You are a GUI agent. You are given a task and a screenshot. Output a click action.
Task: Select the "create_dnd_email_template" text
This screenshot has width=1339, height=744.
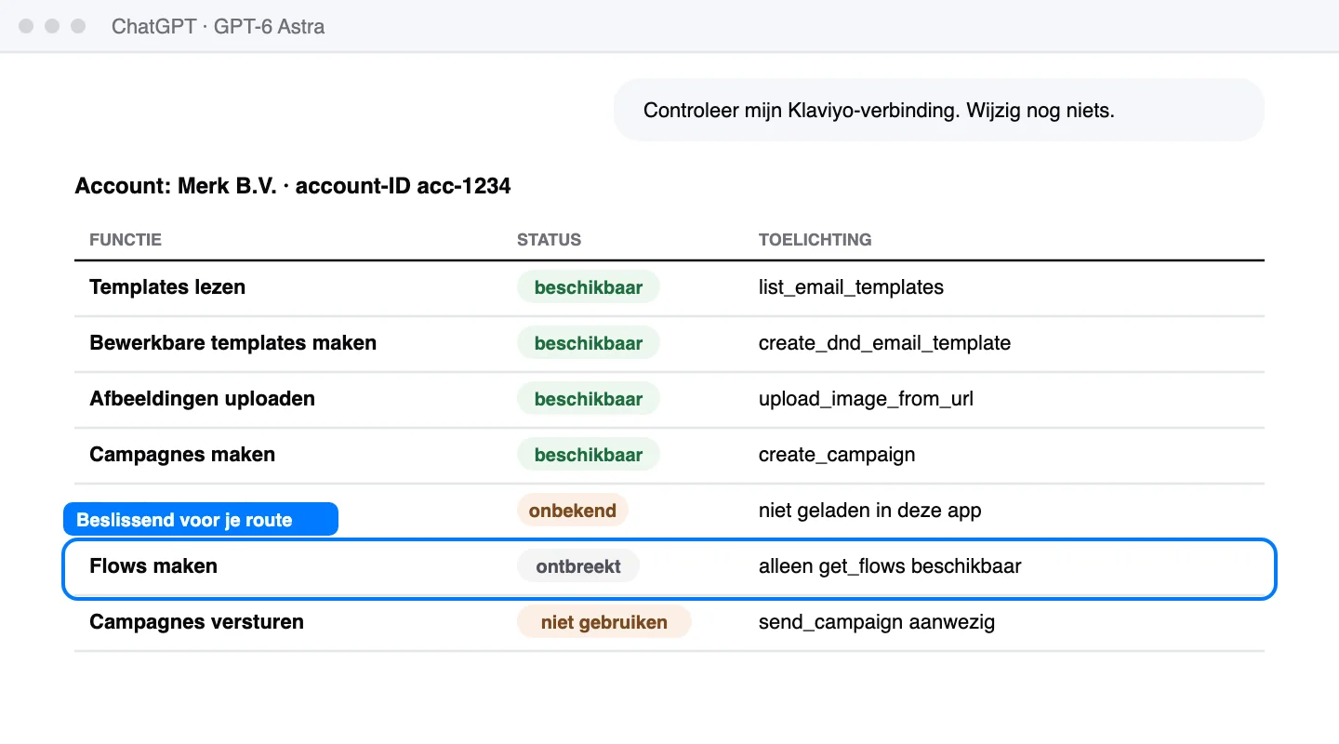(884, 343)
